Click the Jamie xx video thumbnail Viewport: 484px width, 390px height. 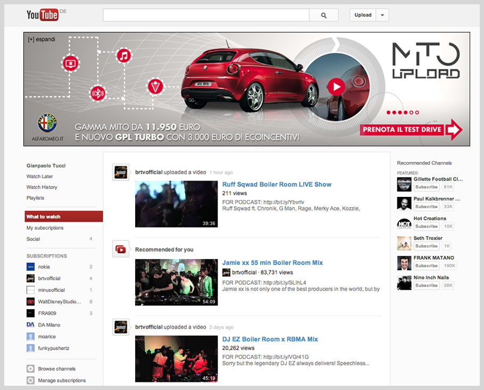coord(176,282)
